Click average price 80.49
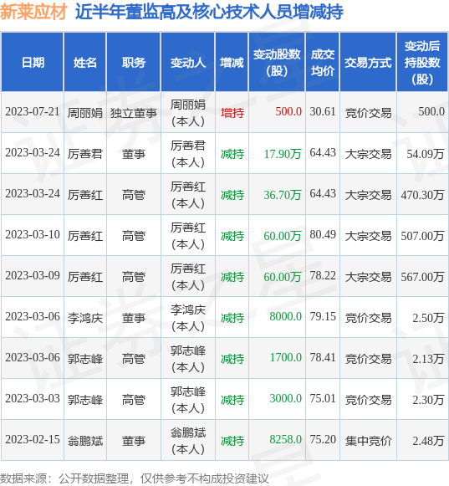Image resolution: width=449 pixels, height=486 pixels. click(323, 234)
